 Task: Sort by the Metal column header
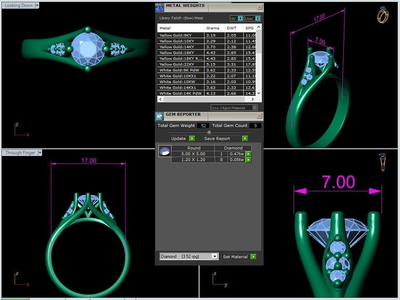(181, 28)
